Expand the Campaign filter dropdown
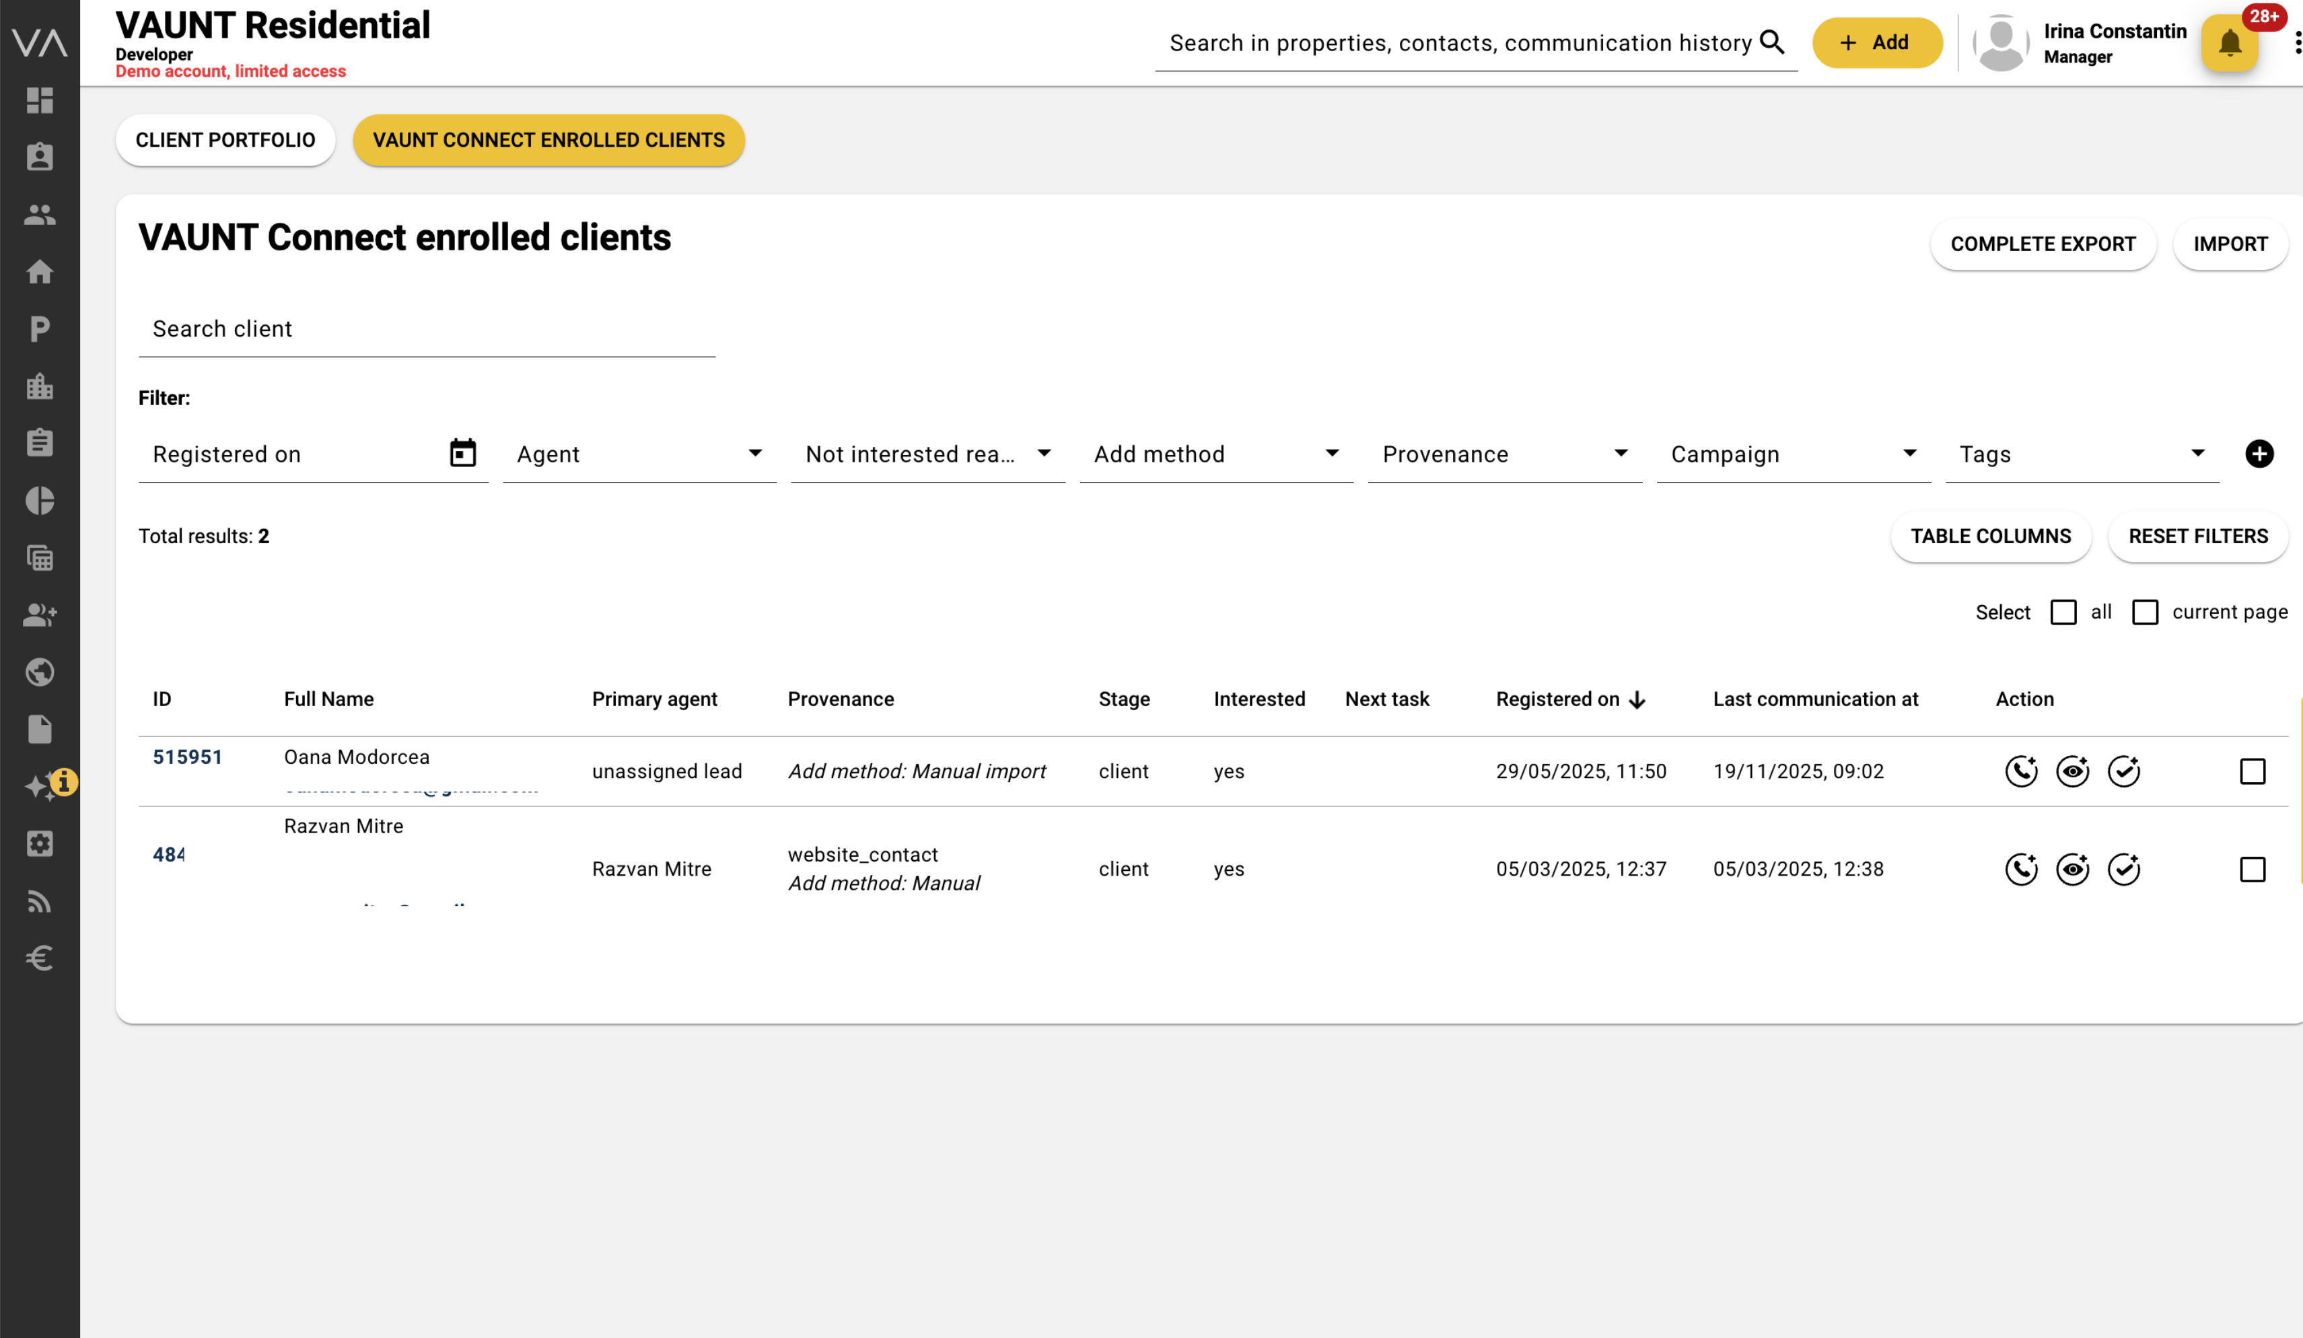This screenshot has width=2303, height=1338. tap(1792, 454)
